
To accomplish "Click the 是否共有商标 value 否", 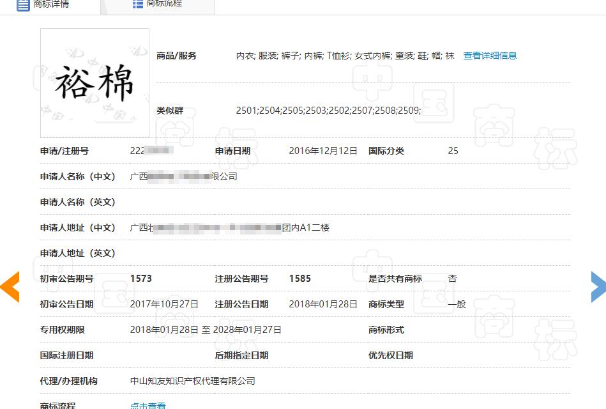I will pyautogui.click(x=453, y=279).
